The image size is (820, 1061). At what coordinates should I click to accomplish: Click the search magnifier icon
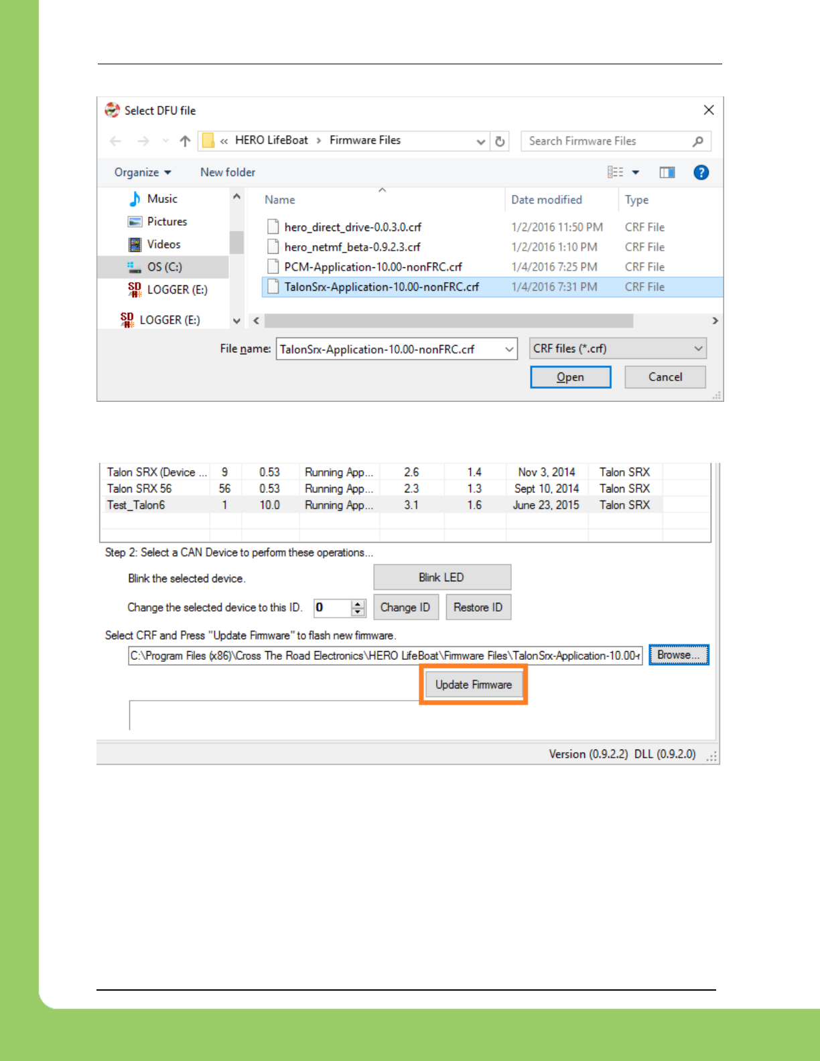point(698,141)
